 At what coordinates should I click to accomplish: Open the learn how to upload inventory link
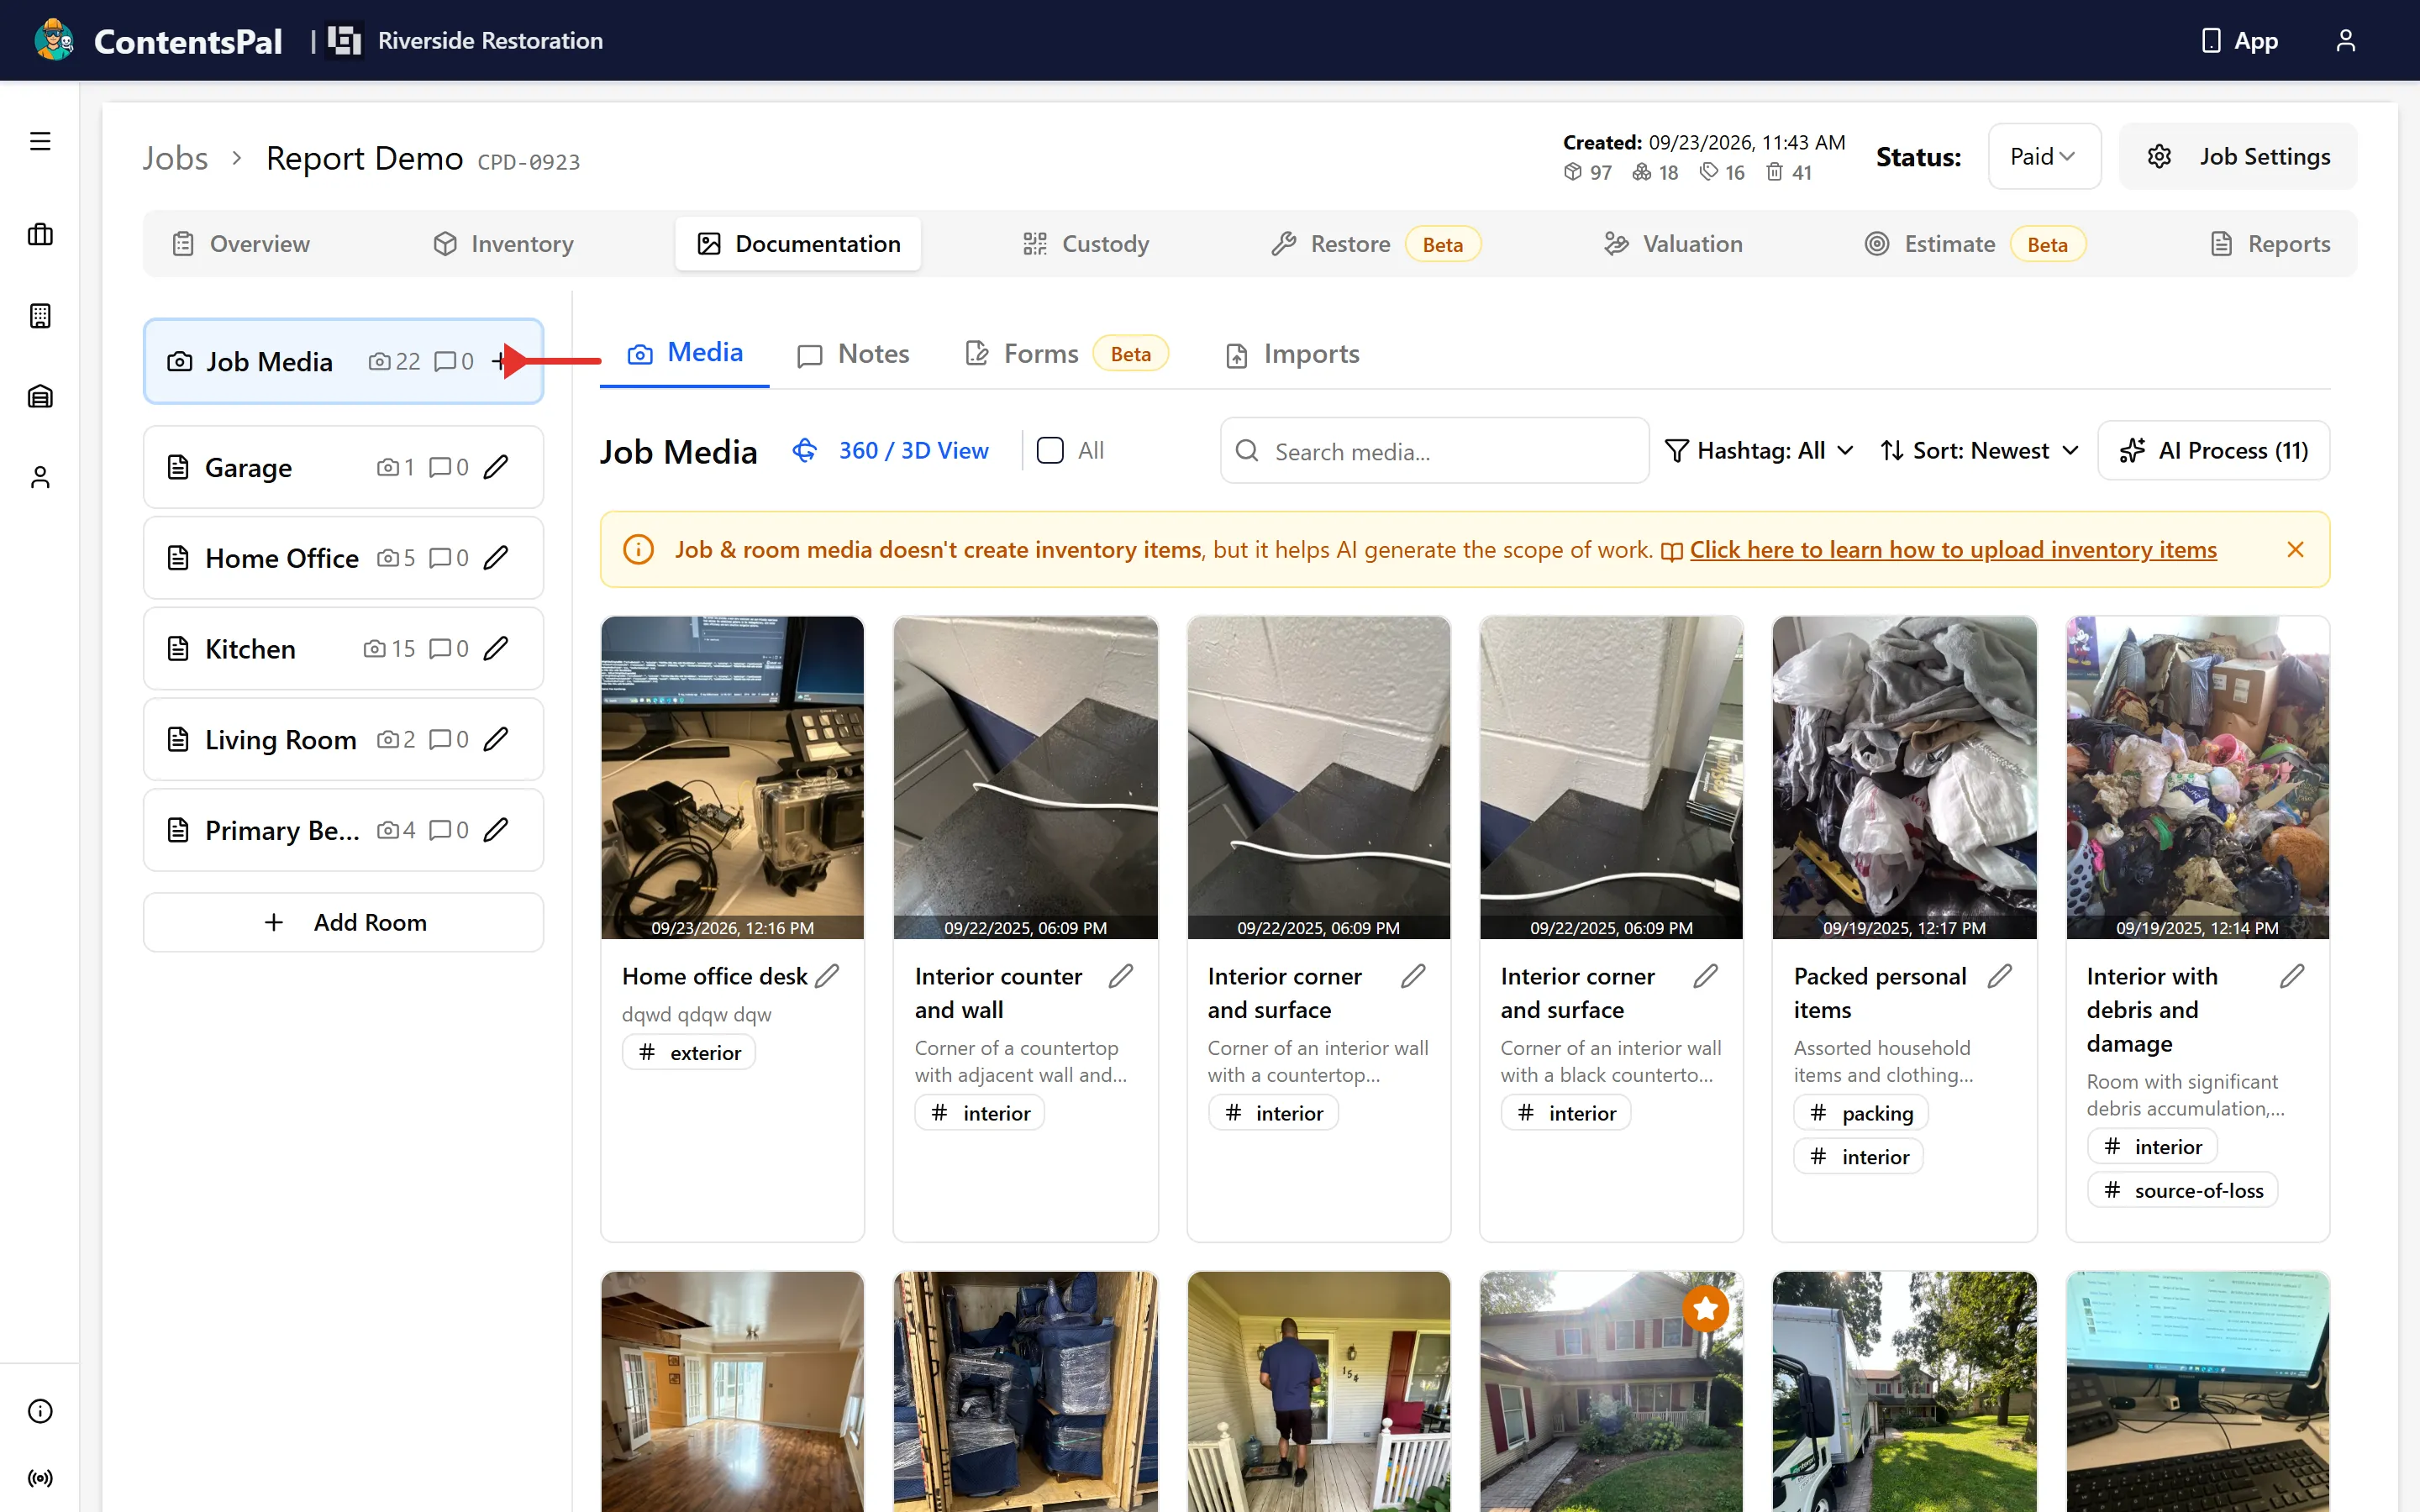[x=1952, y=549]
